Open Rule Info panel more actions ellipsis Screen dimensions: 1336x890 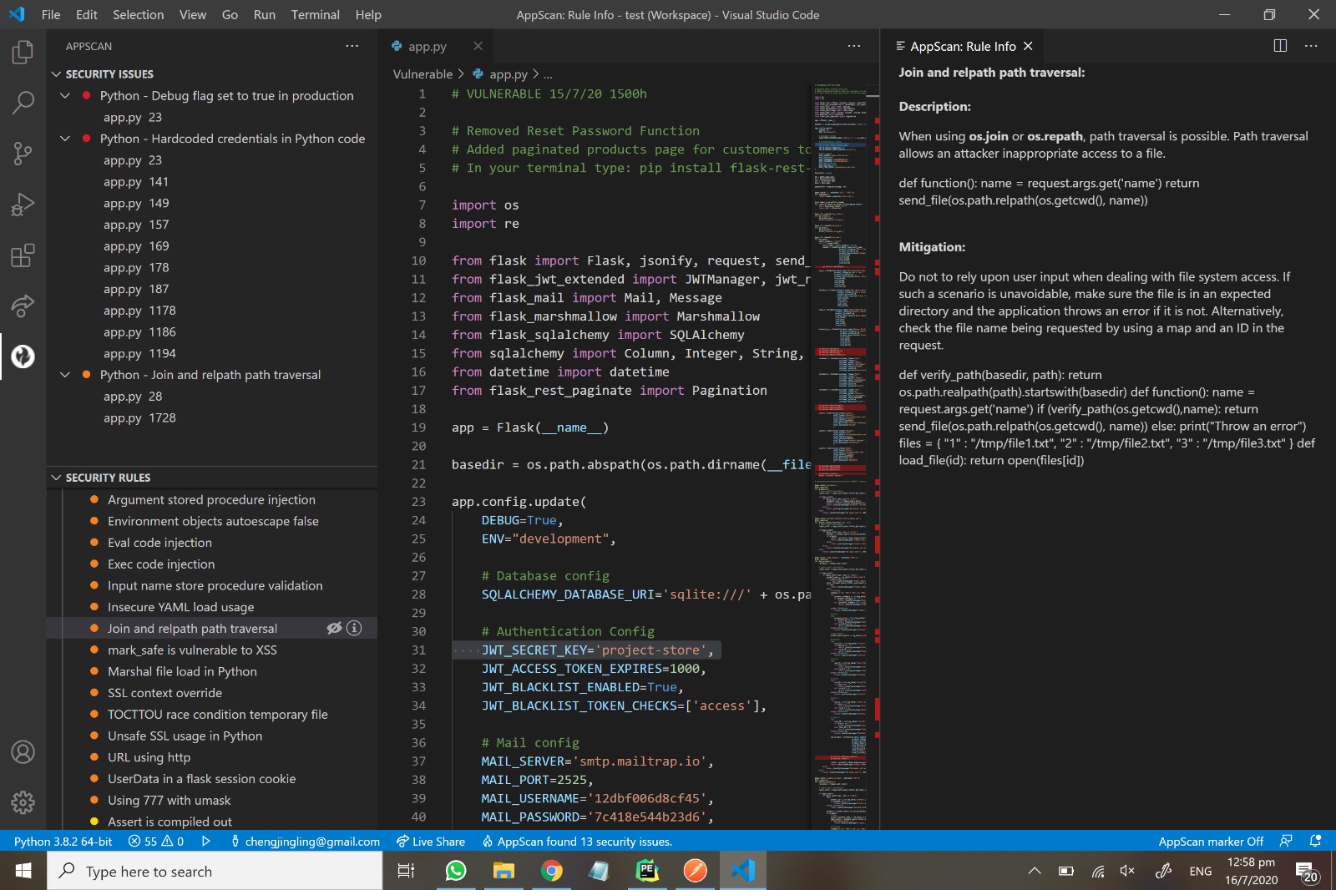pyautogui.click(x=1311, y=46)
